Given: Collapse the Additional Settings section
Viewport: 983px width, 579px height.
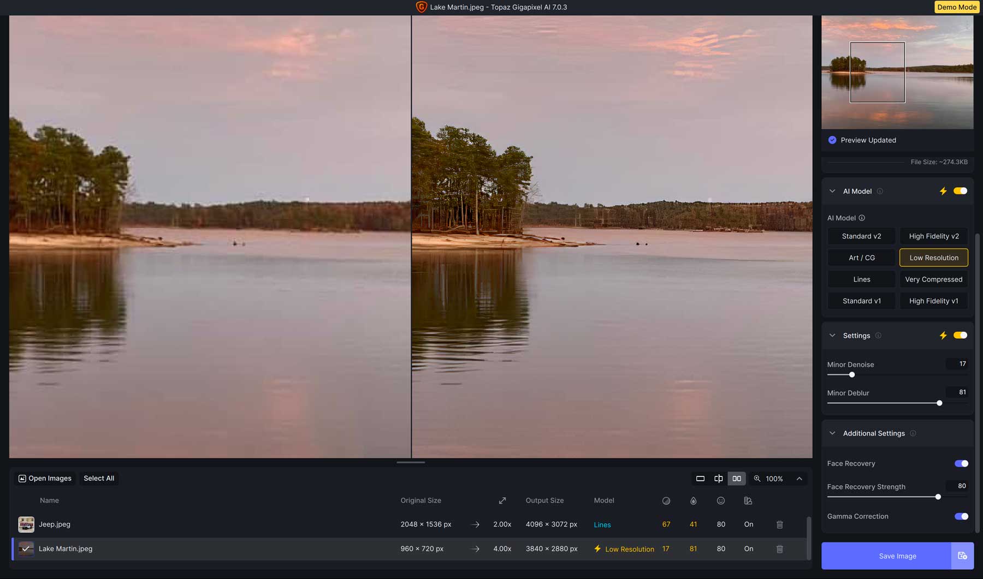Looking at the screenshot, I should click(832, 433).
